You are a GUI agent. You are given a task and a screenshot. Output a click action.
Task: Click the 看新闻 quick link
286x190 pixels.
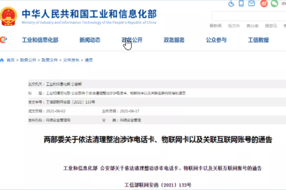click(x=215, y=26)
